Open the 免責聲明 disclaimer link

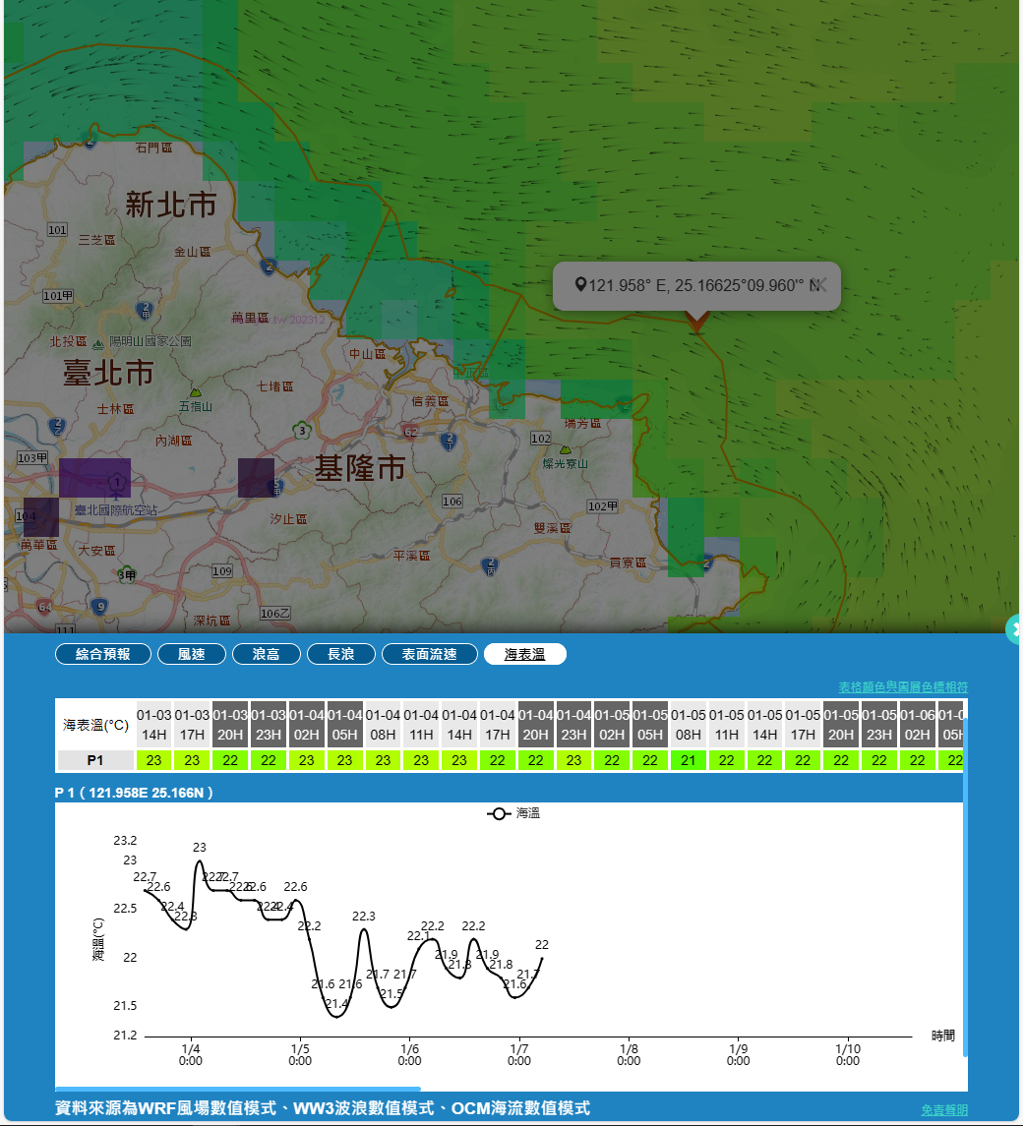[944, 1109]
